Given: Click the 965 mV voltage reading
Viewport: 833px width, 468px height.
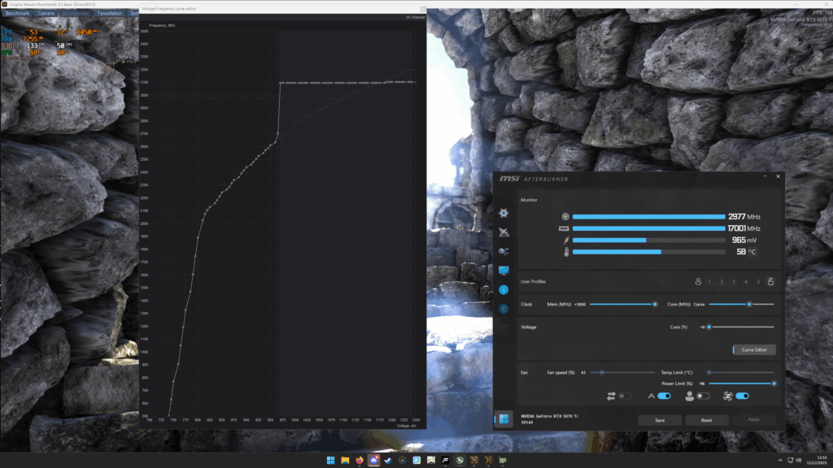Looking at the screenshot, I should [x=744, y=240].
